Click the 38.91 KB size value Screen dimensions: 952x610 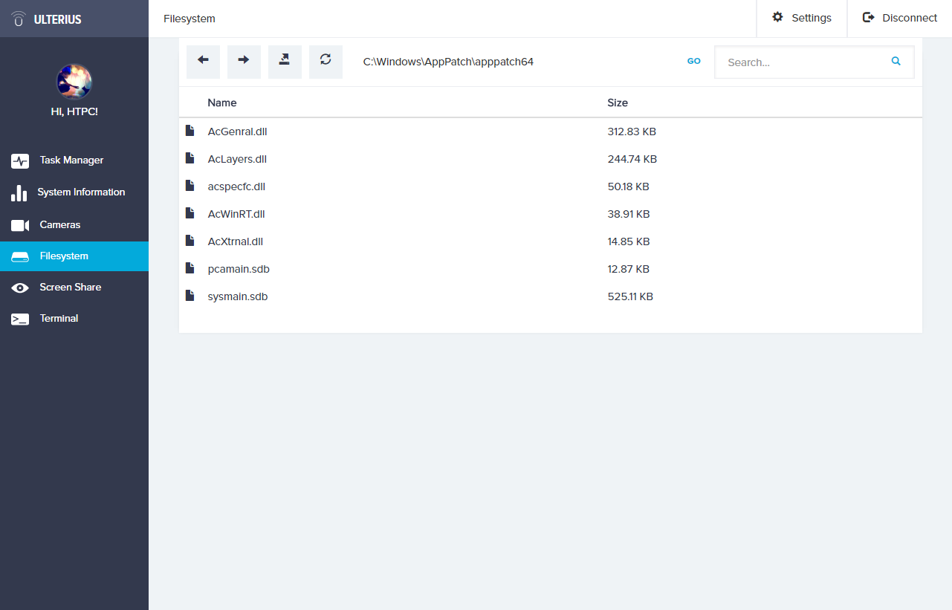tap(629, 214)
